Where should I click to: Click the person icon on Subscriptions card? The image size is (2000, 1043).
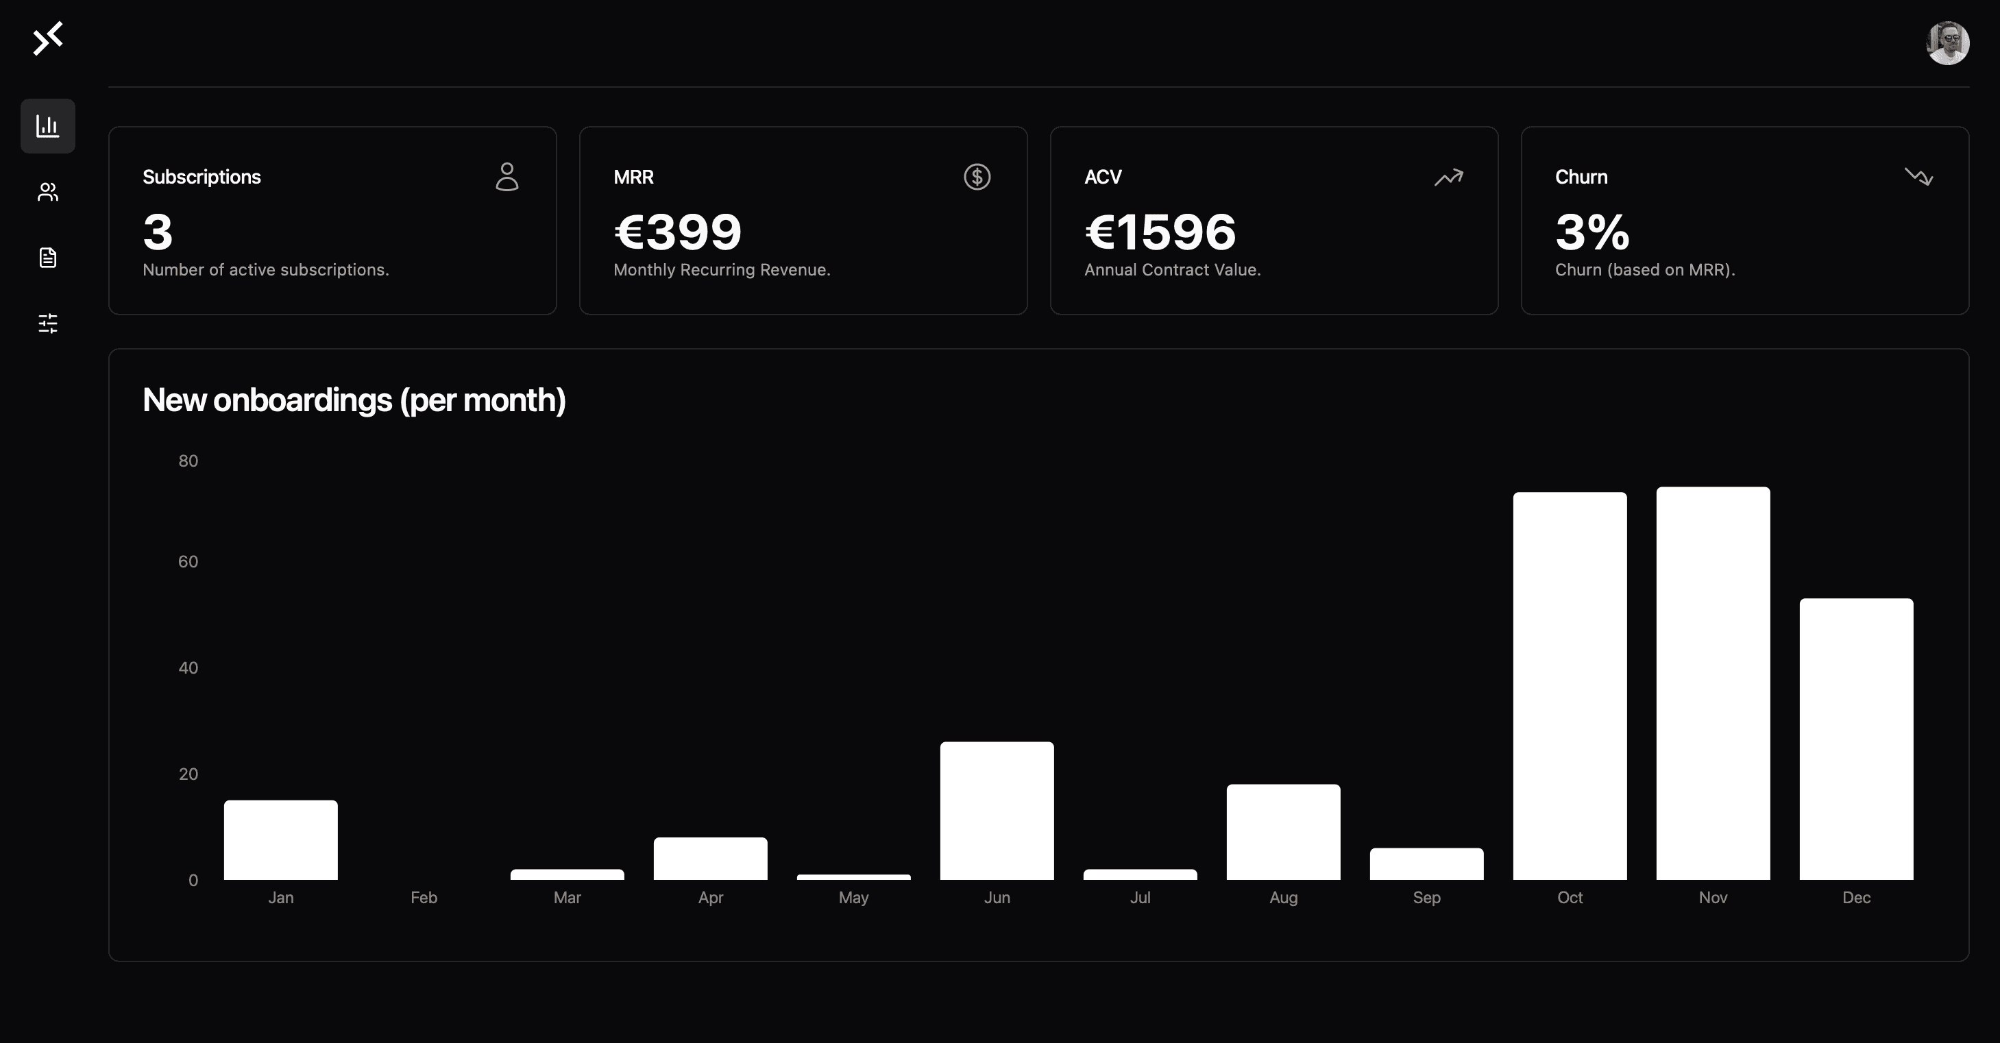(507, 177)
